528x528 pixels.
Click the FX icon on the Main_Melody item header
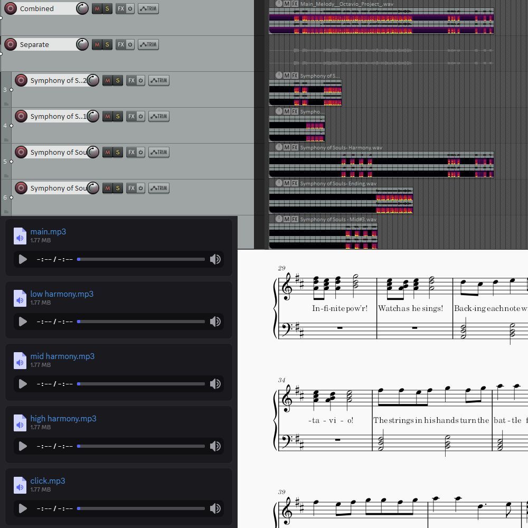click(294, 4)
